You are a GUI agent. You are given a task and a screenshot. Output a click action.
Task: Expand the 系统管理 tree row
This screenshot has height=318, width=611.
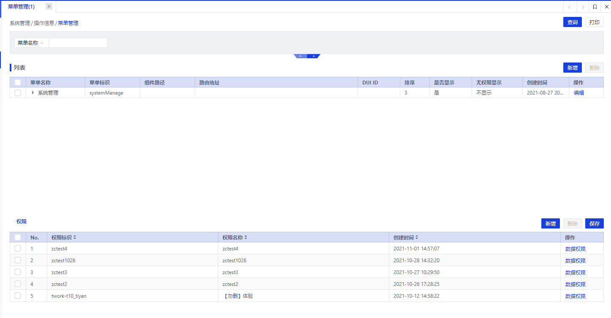click(x=33, y=93)
